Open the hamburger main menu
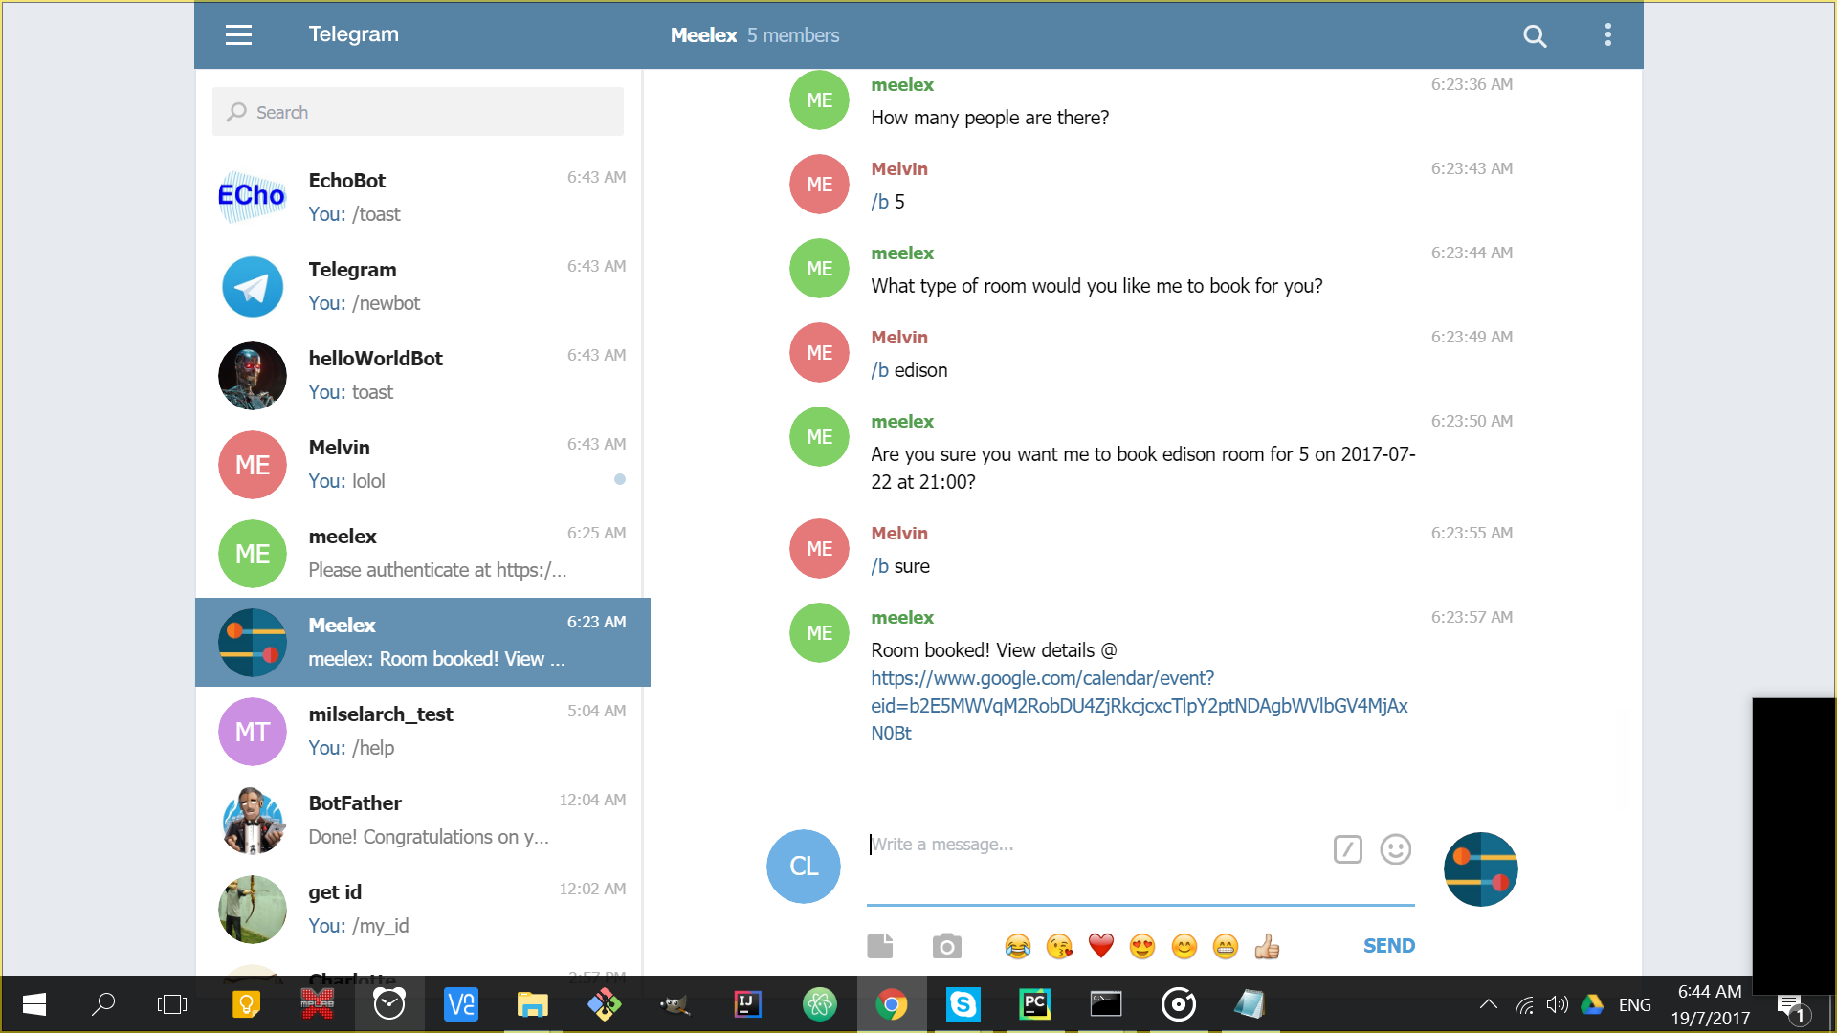 (238, 35)
